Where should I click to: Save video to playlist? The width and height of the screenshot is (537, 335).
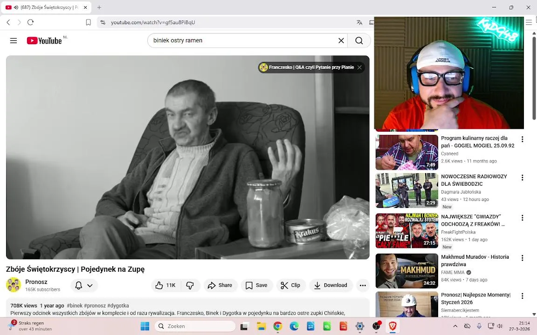[256, 285]
